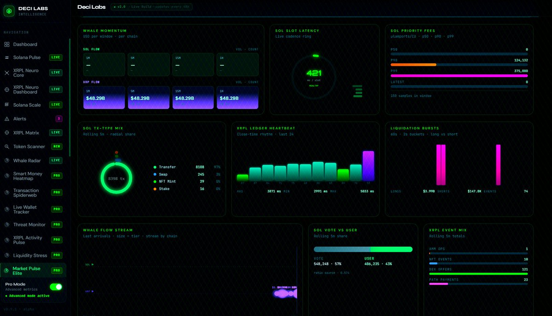This screenshot has height=316, width=552.
Task: Click the AMM OPS row label
Action: [x=437, y=249]
